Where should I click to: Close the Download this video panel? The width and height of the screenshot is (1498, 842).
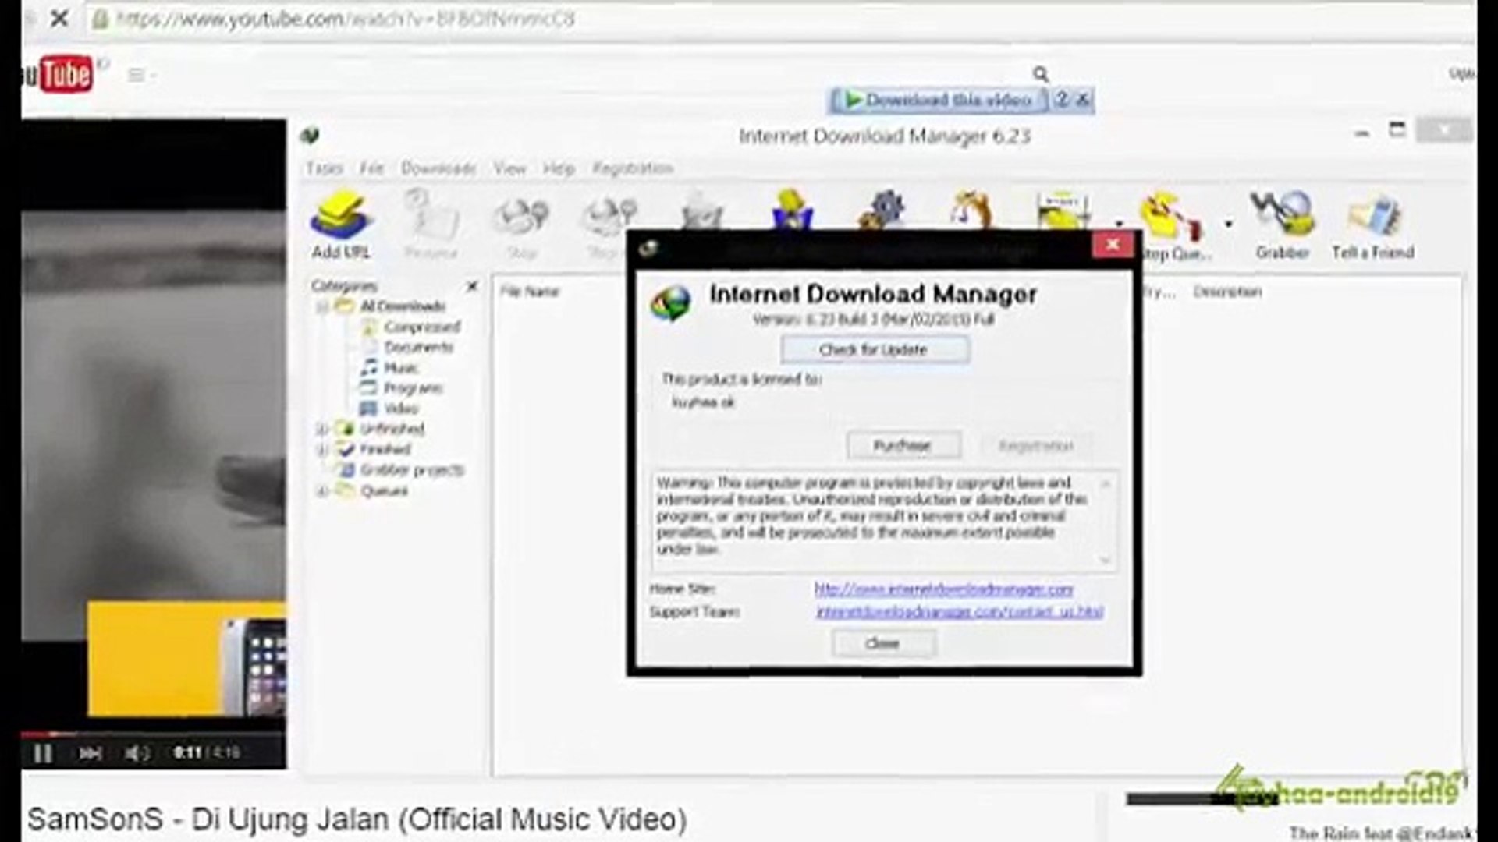[1083, 100]
